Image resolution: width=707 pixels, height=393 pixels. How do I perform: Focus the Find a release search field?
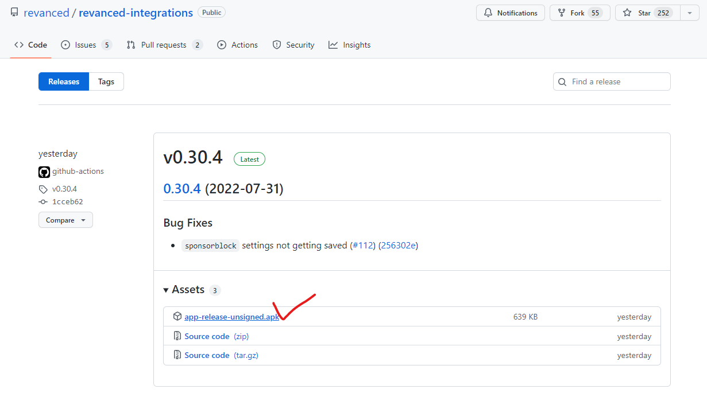pos(612,81)
